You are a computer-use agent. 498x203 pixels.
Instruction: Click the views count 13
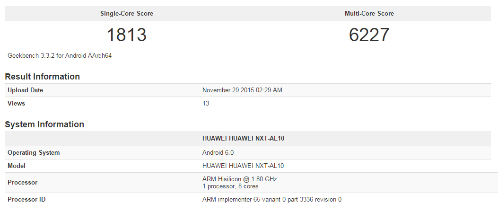point(206,103)
